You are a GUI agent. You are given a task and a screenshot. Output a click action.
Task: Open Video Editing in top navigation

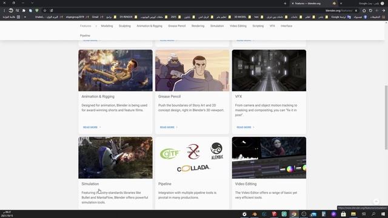238,26
